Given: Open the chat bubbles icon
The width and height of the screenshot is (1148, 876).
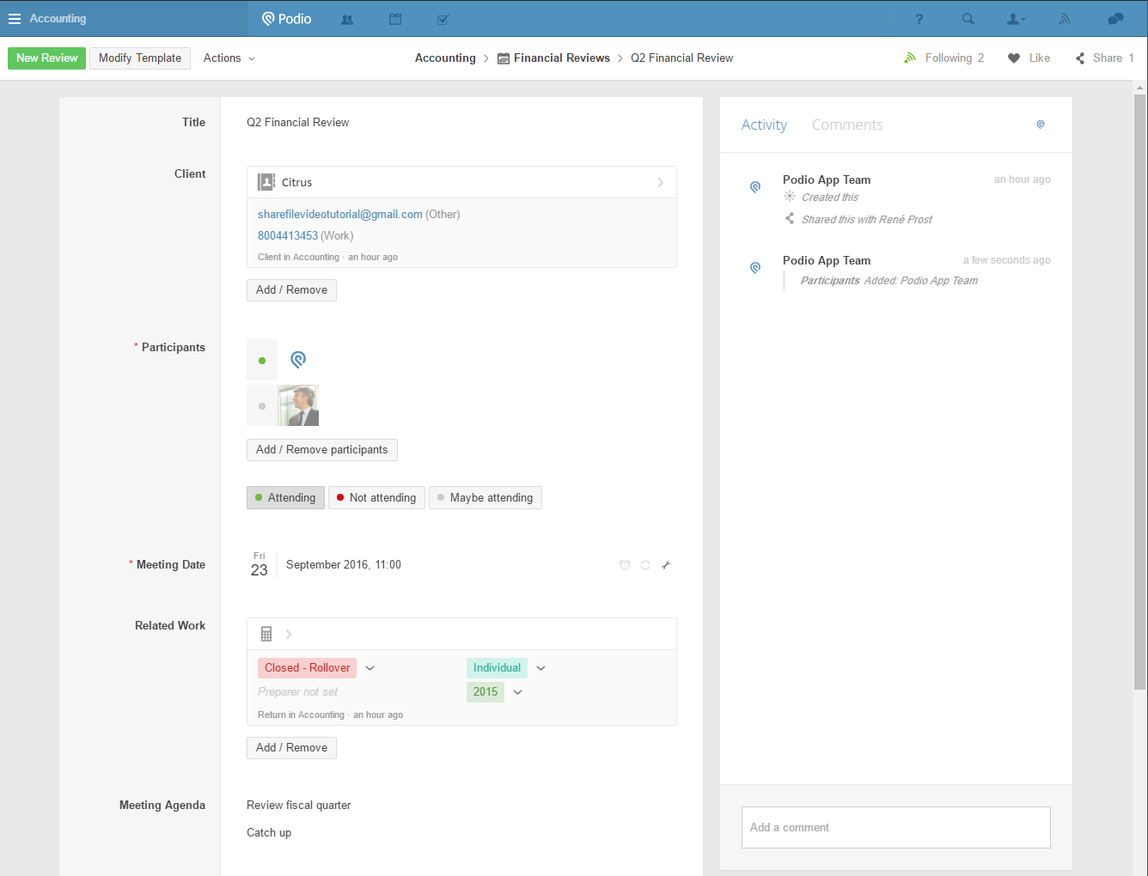Looking at the screenshot, I should coord(1115,19).
